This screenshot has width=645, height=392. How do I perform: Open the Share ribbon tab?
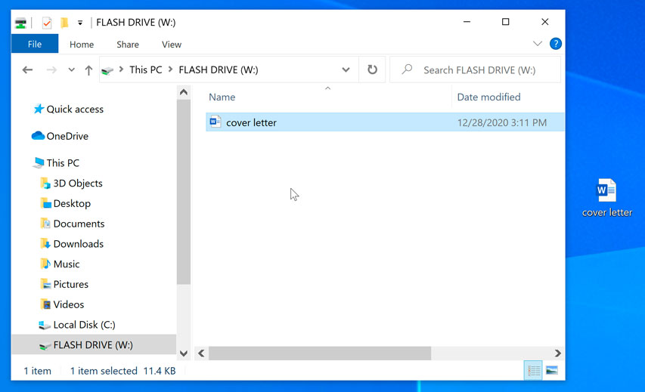(128, 45)
